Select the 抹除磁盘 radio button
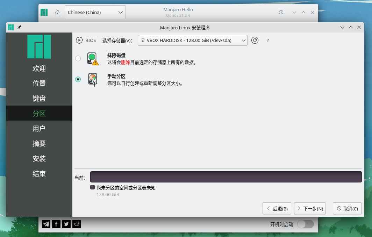372x237 pixels. click(x=78, y=58)
